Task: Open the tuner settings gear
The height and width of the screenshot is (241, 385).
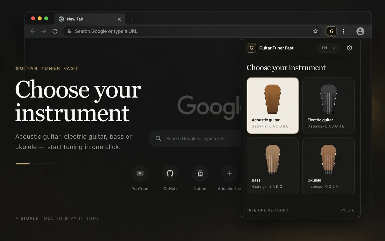Action: coord(349,48)
